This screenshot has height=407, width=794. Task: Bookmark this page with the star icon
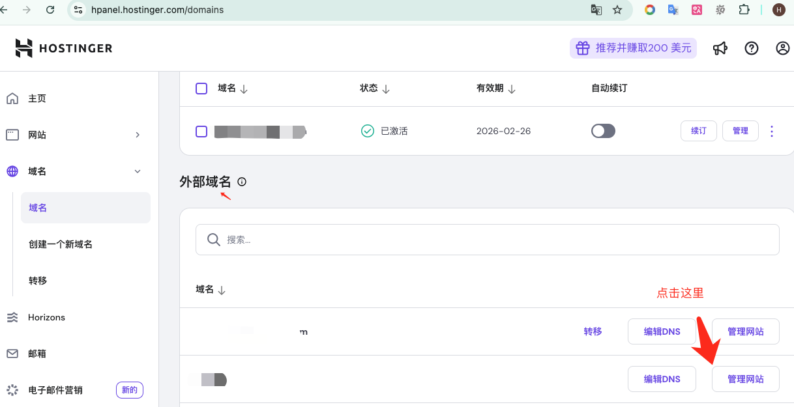pyautogui.click(x=617, y=10)
